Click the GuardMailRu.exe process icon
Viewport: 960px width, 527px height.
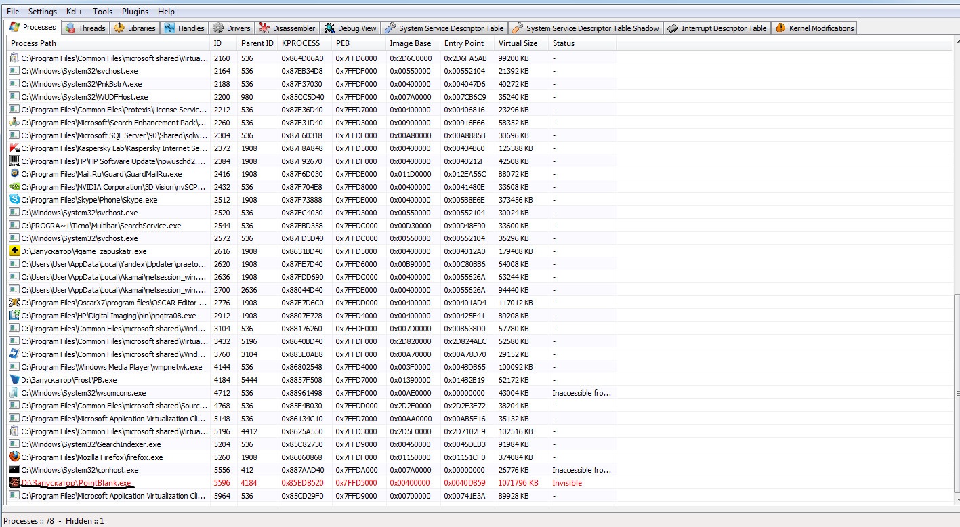[14, 174]
